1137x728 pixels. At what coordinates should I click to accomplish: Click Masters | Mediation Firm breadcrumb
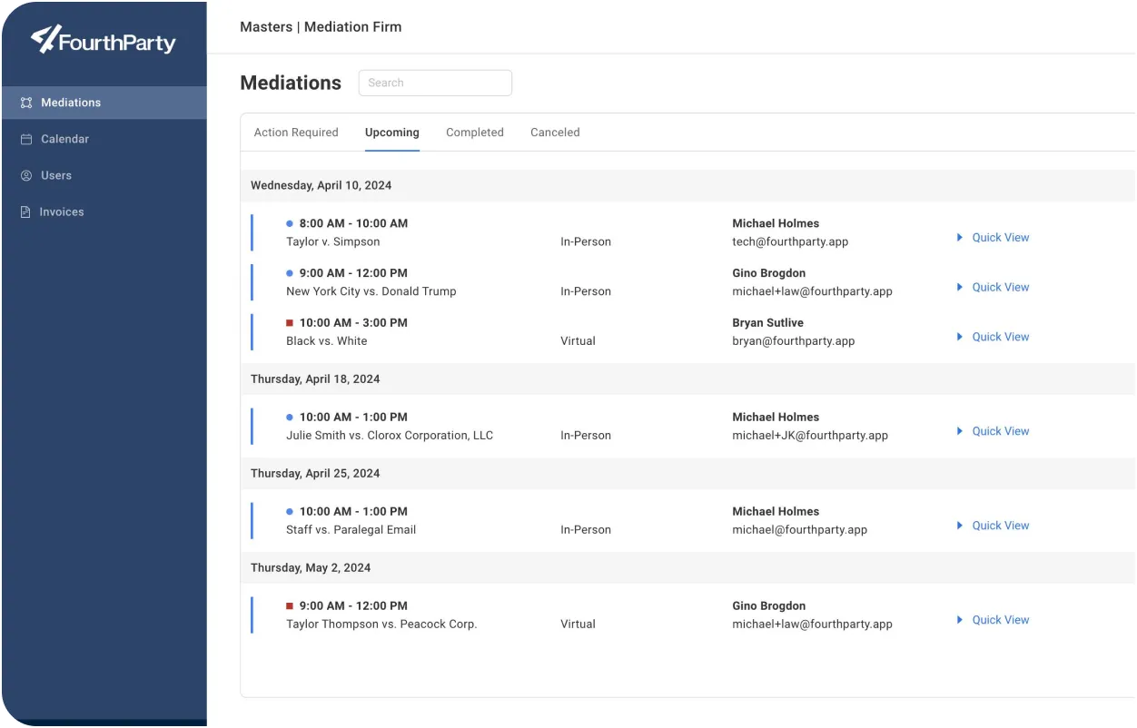[320, 27]
